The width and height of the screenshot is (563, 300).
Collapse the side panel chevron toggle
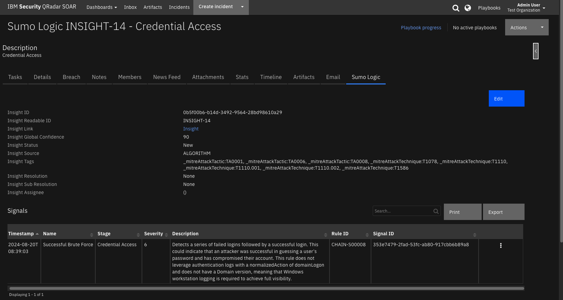[536, 51]
